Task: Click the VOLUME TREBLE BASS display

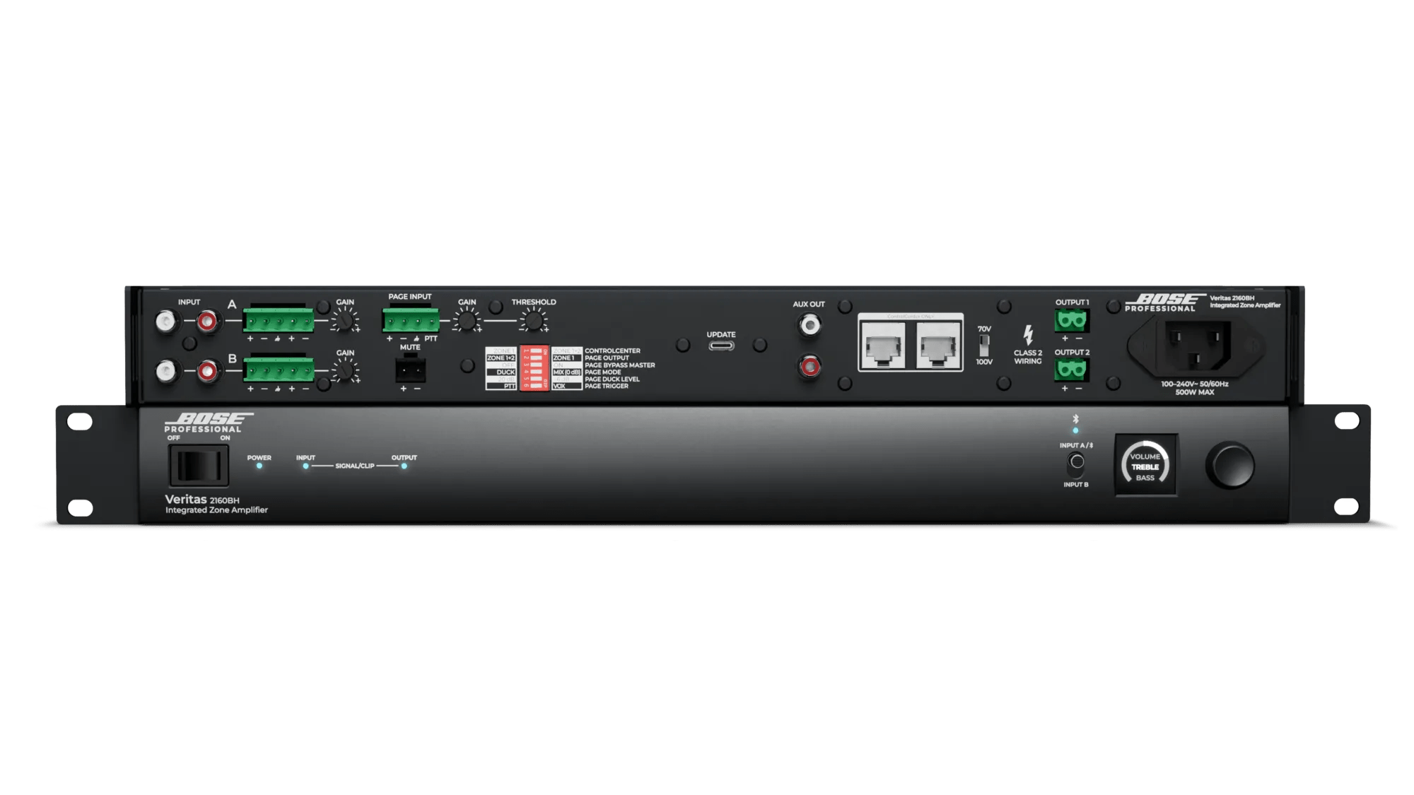Action: 1145,466
